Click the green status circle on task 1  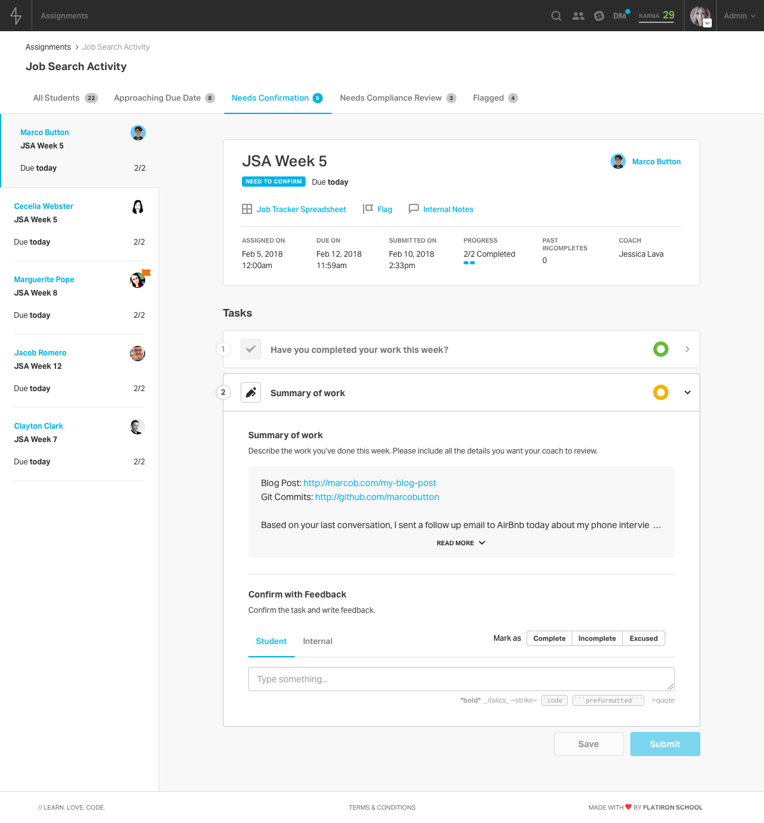pos(661,349)
